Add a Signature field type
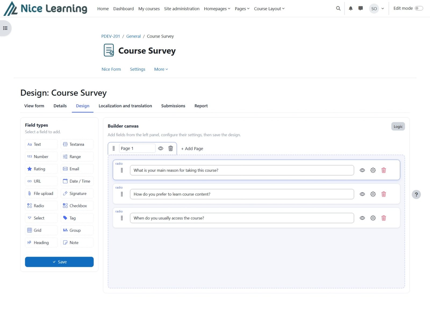Viewport: 430px width, 318px height. tap(77, 193)
